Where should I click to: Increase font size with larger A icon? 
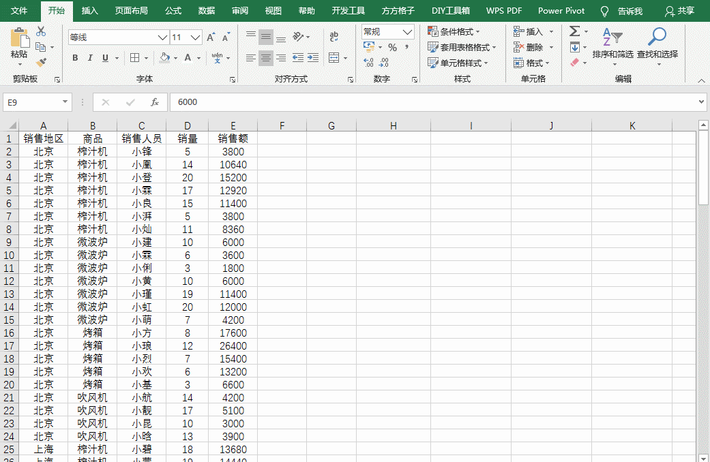pyautogui.click(x=211, y=37)
